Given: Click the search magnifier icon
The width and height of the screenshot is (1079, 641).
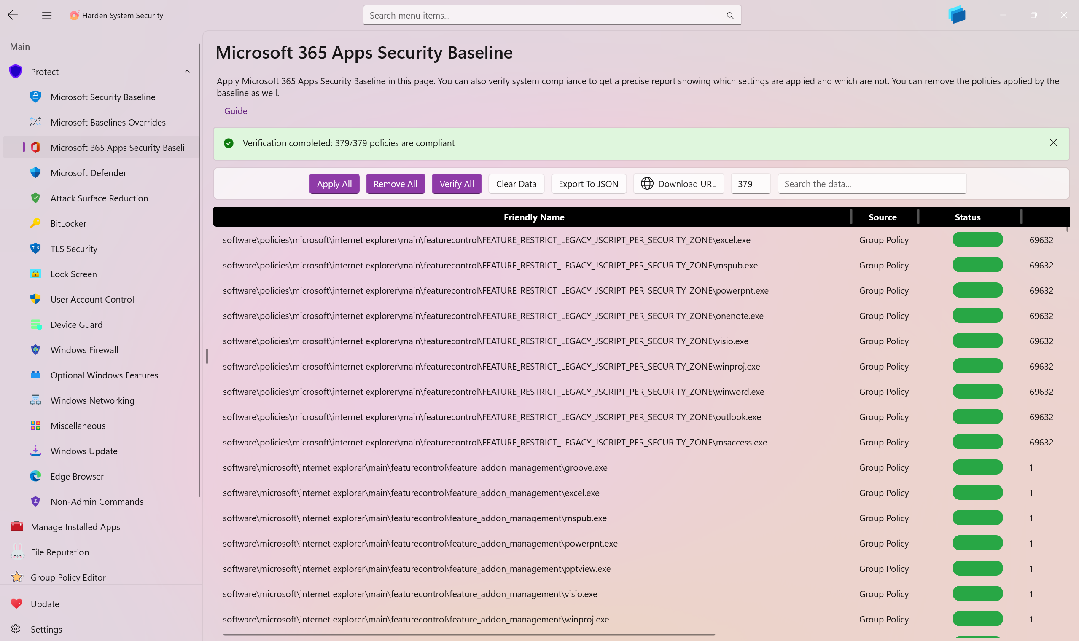Looking at the screenshot, I should [x=730, y=16].
